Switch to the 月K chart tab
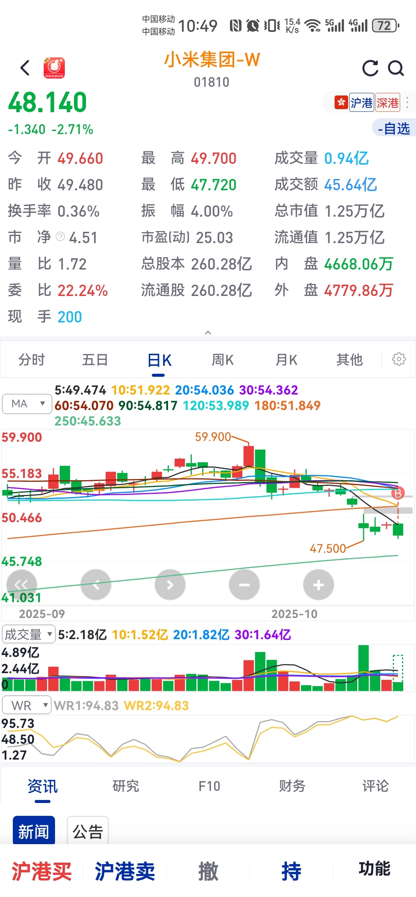Viewport: 416px width, 897px height. (x=286, y=360)
